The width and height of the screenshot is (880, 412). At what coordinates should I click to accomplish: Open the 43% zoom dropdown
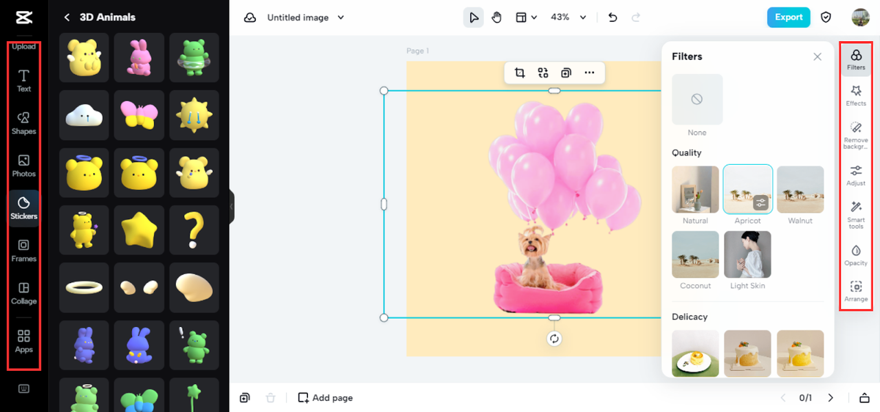coord(569,17)
